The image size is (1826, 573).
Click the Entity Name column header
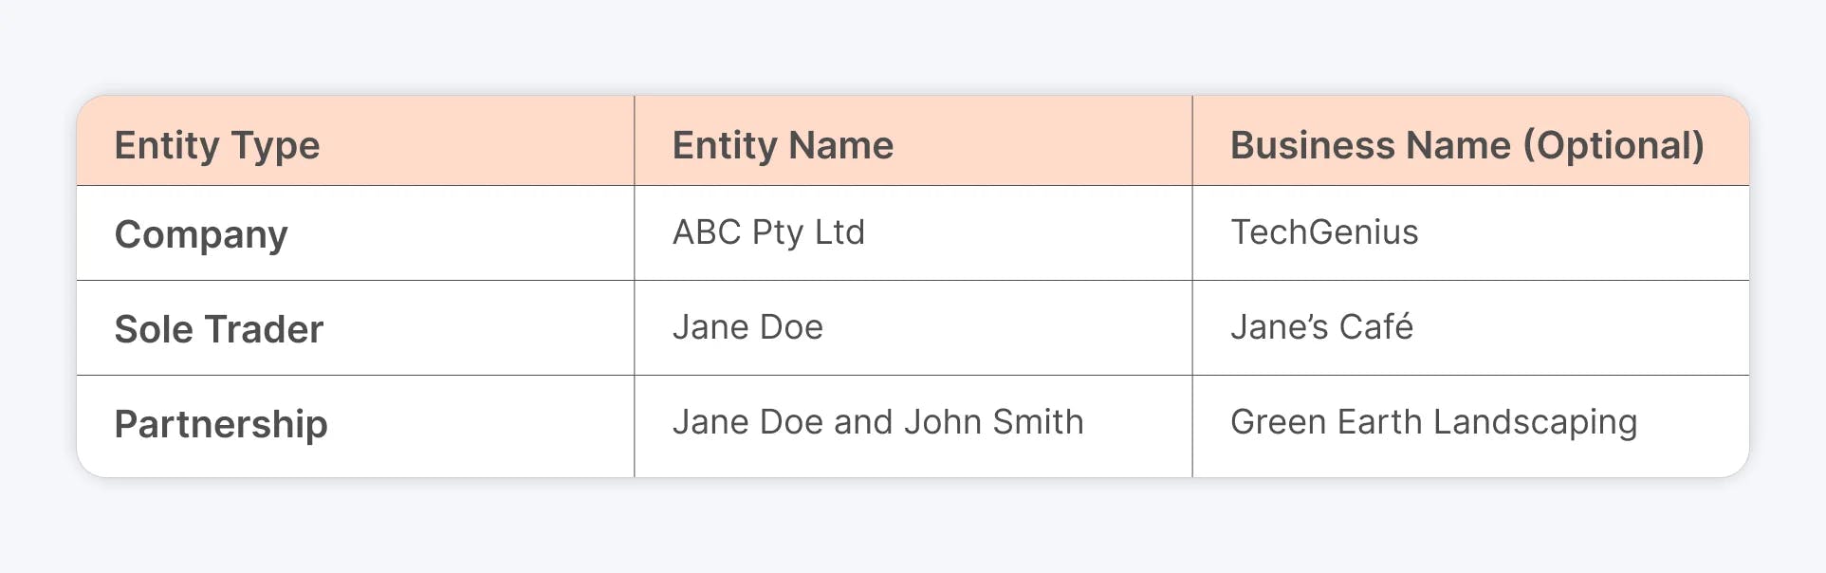[x=783, y=146]
